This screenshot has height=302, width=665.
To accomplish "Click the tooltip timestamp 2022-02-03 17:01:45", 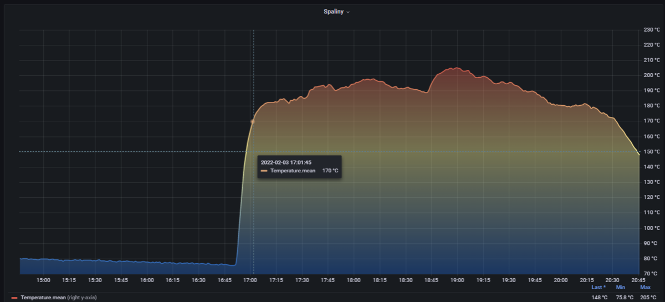I will (287, 162).
